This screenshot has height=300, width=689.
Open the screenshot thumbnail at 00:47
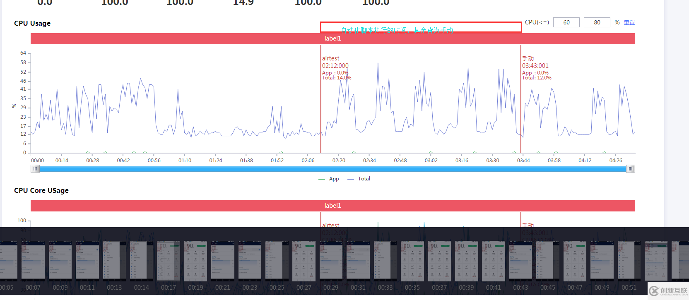pyautogui.click(x=575, y=261)
